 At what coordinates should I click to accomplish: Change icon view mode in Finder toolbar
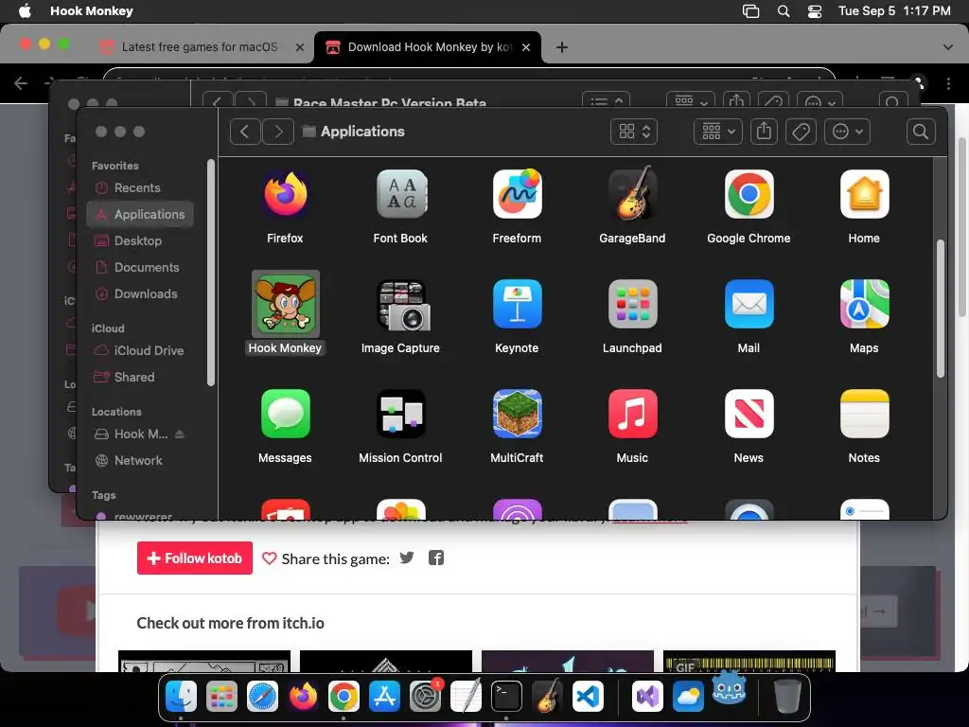tap(634, 132)
